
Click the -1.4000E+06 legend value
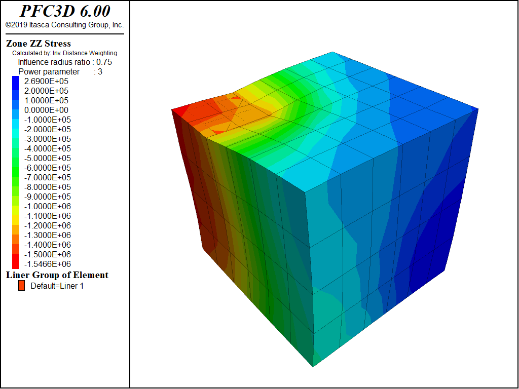click(47, 245)
